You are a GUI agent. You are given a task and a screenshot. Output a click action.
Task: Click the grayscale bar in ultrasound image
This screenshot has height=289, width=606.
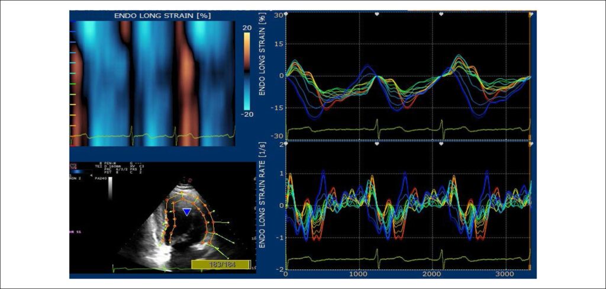(111, 188)
